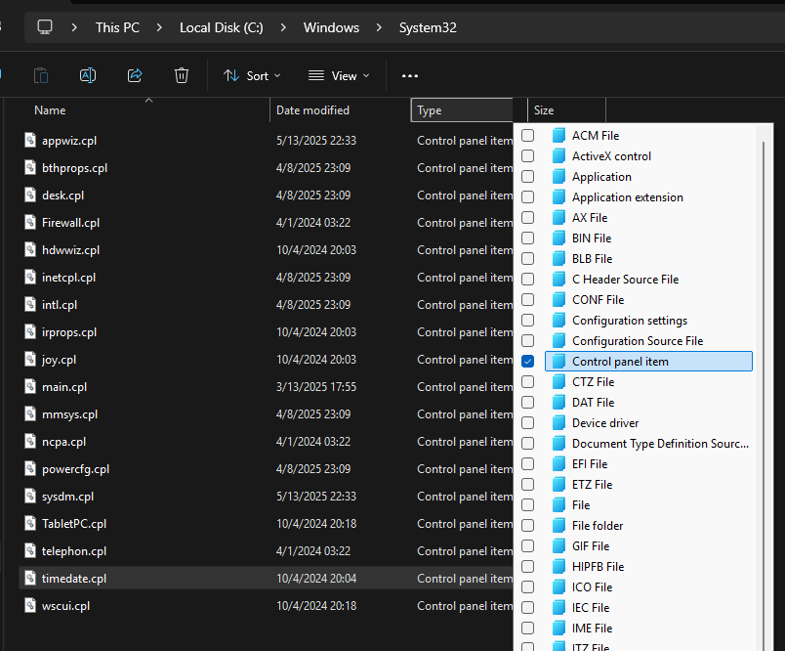
Task: Open the View menu
Action: coord(338,75)
